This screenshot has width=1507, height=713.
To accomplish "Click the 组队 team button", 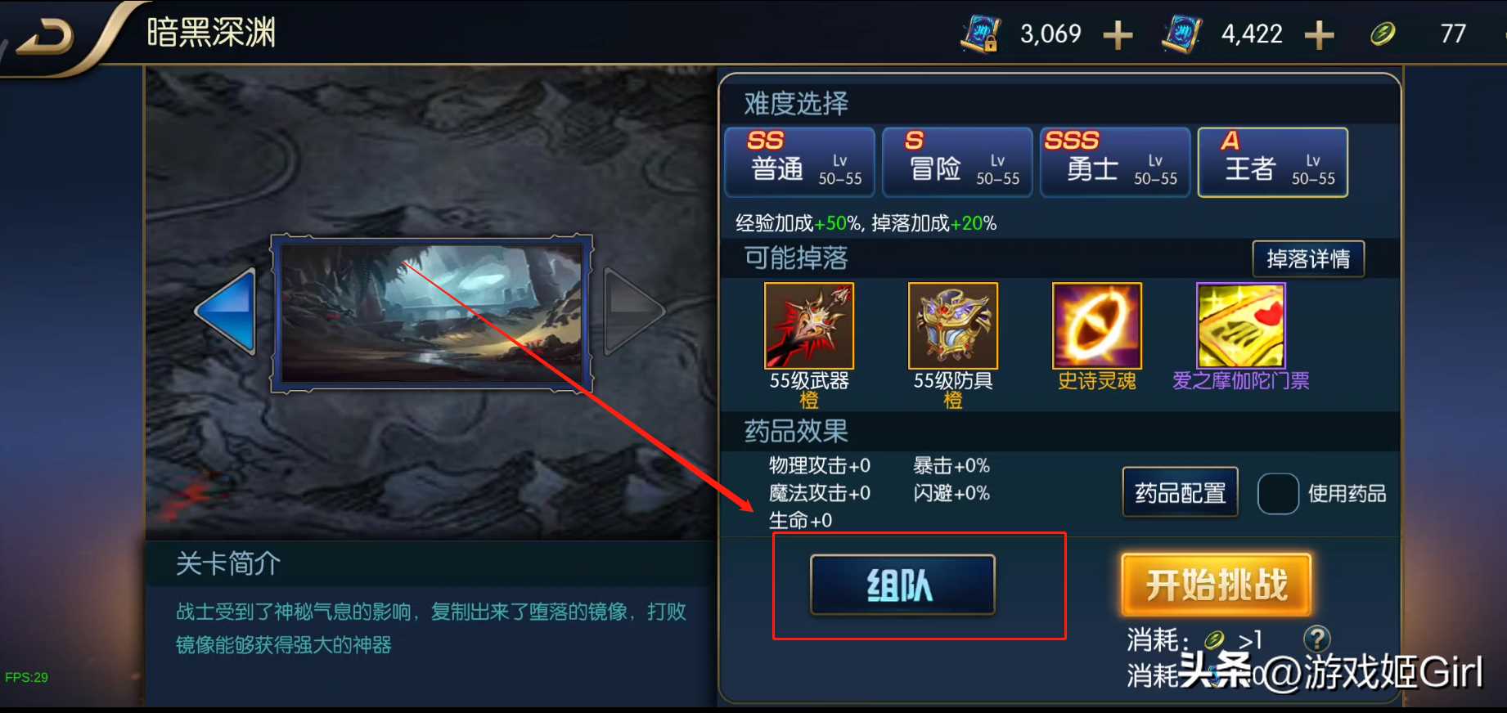I will [902, 585].
